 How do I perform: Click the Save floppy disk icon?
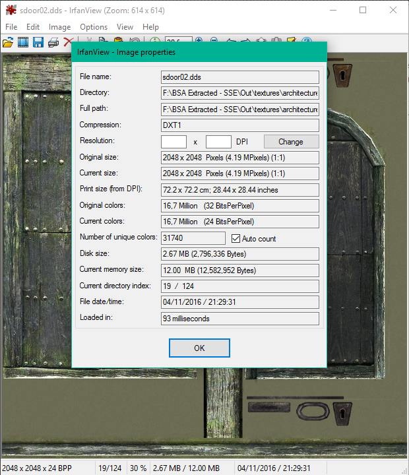pos(38,42)
